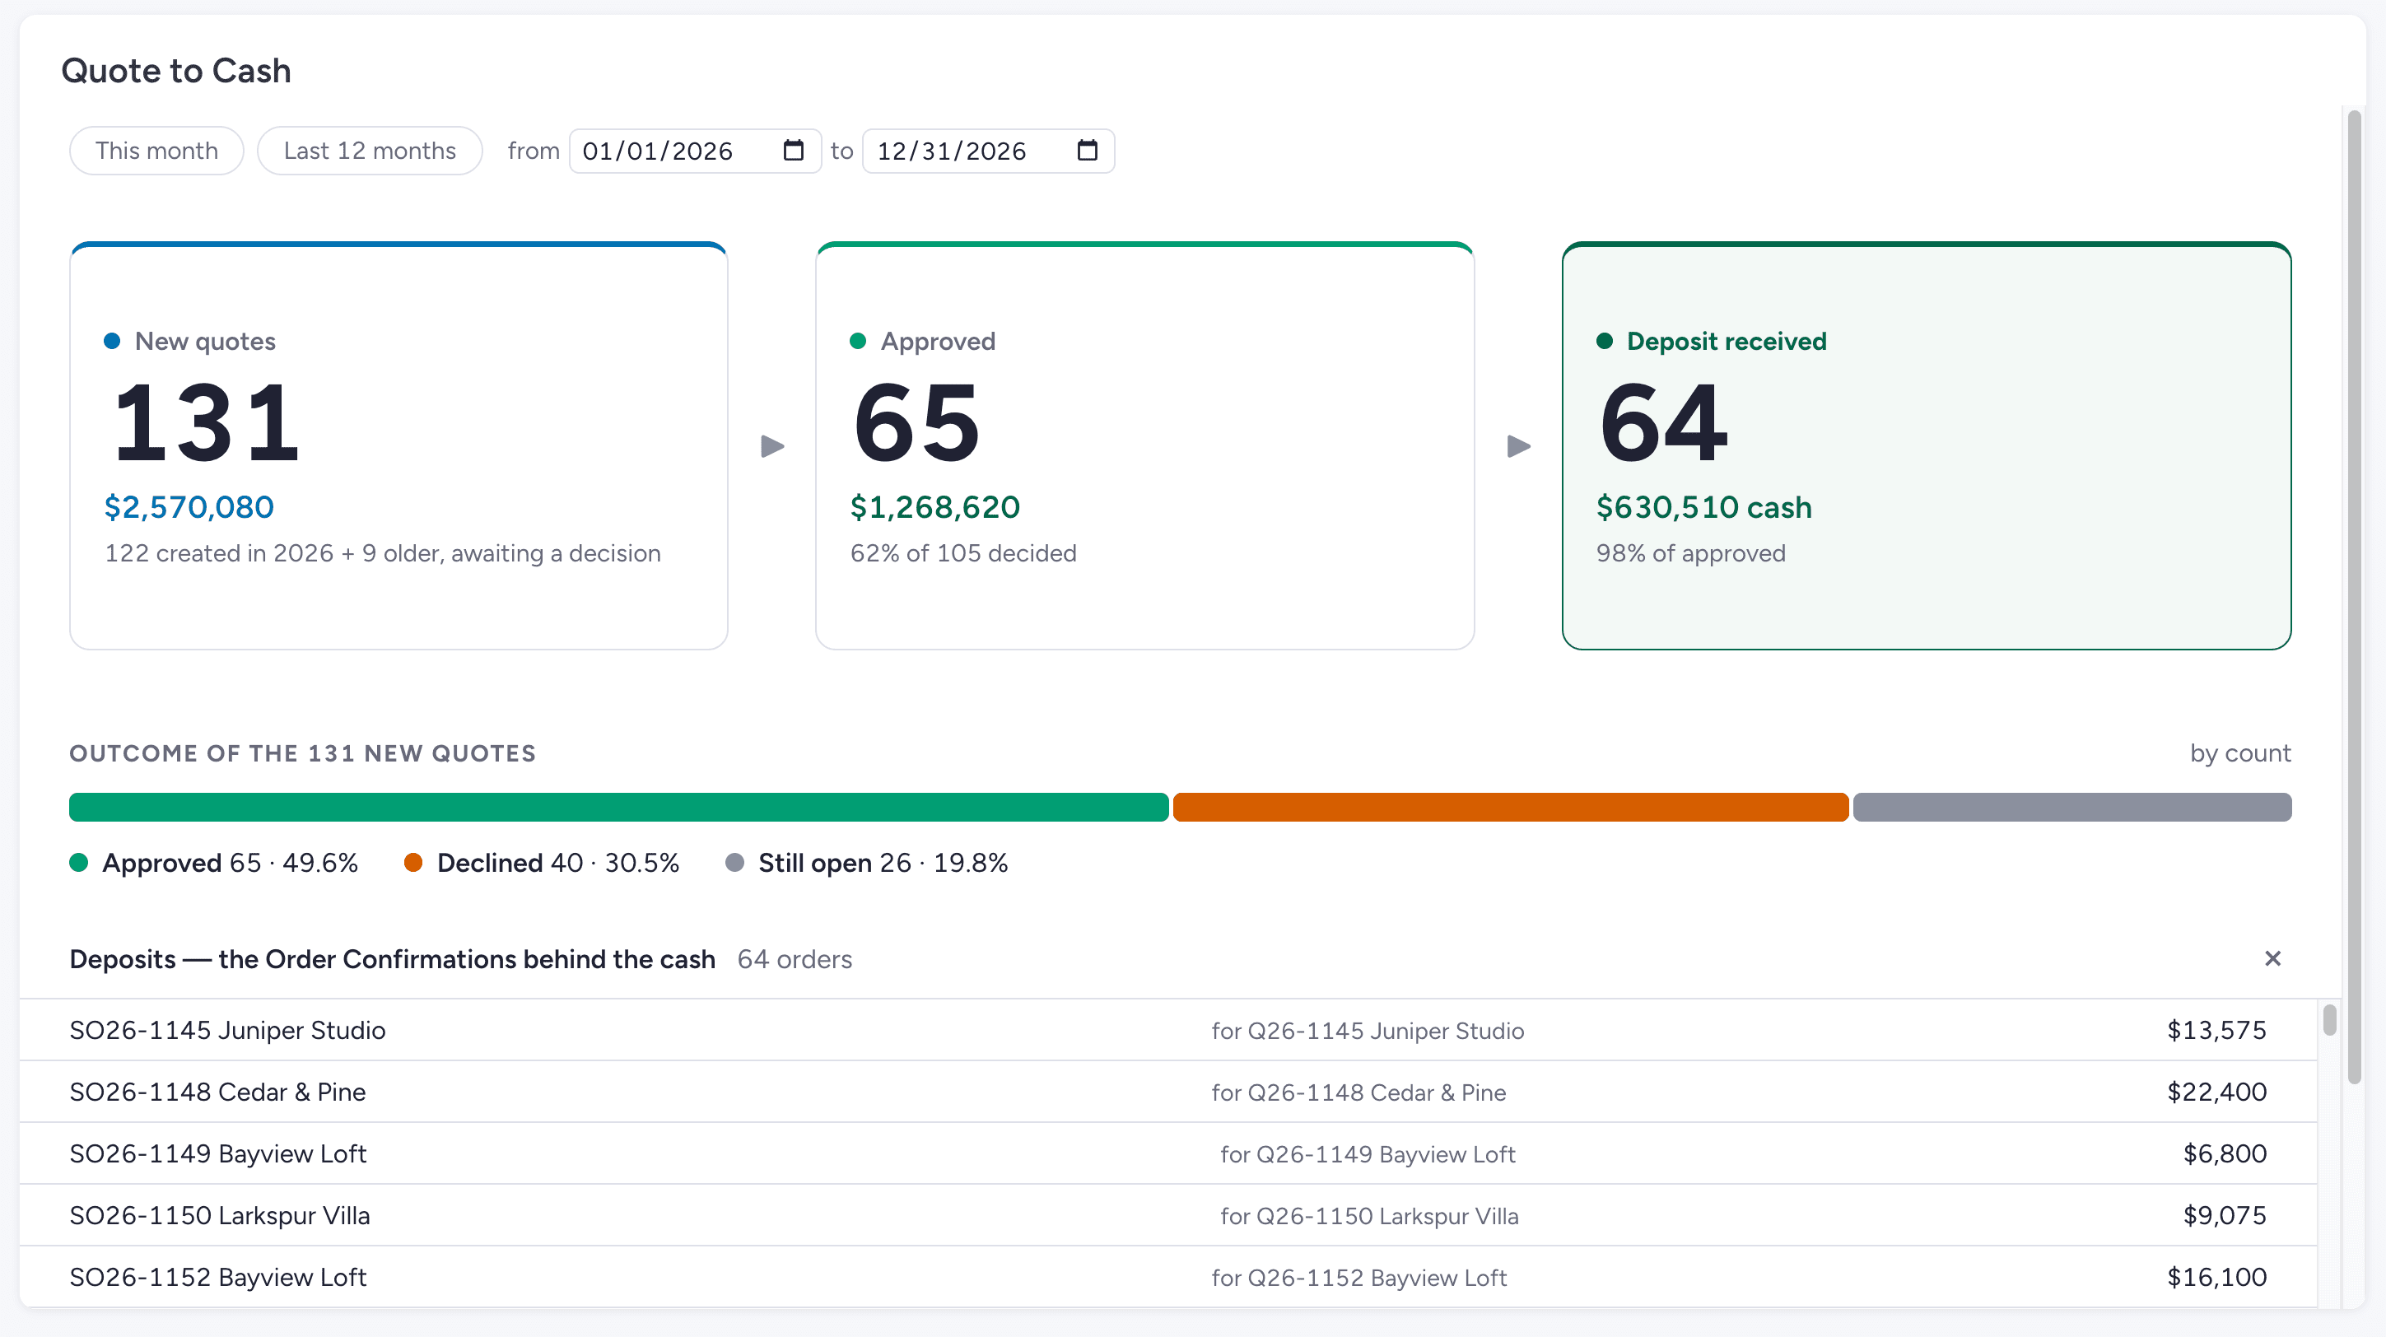Click the $13,575 deposit amount
The height and width of the screenshot is (1337, 2386).
pos(2216,1030)
